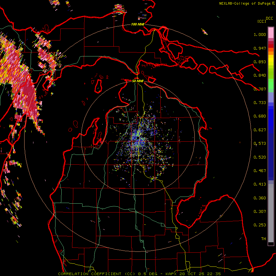
Task: Click the 0.840 legend value
Action: click(x=260, y=75)
